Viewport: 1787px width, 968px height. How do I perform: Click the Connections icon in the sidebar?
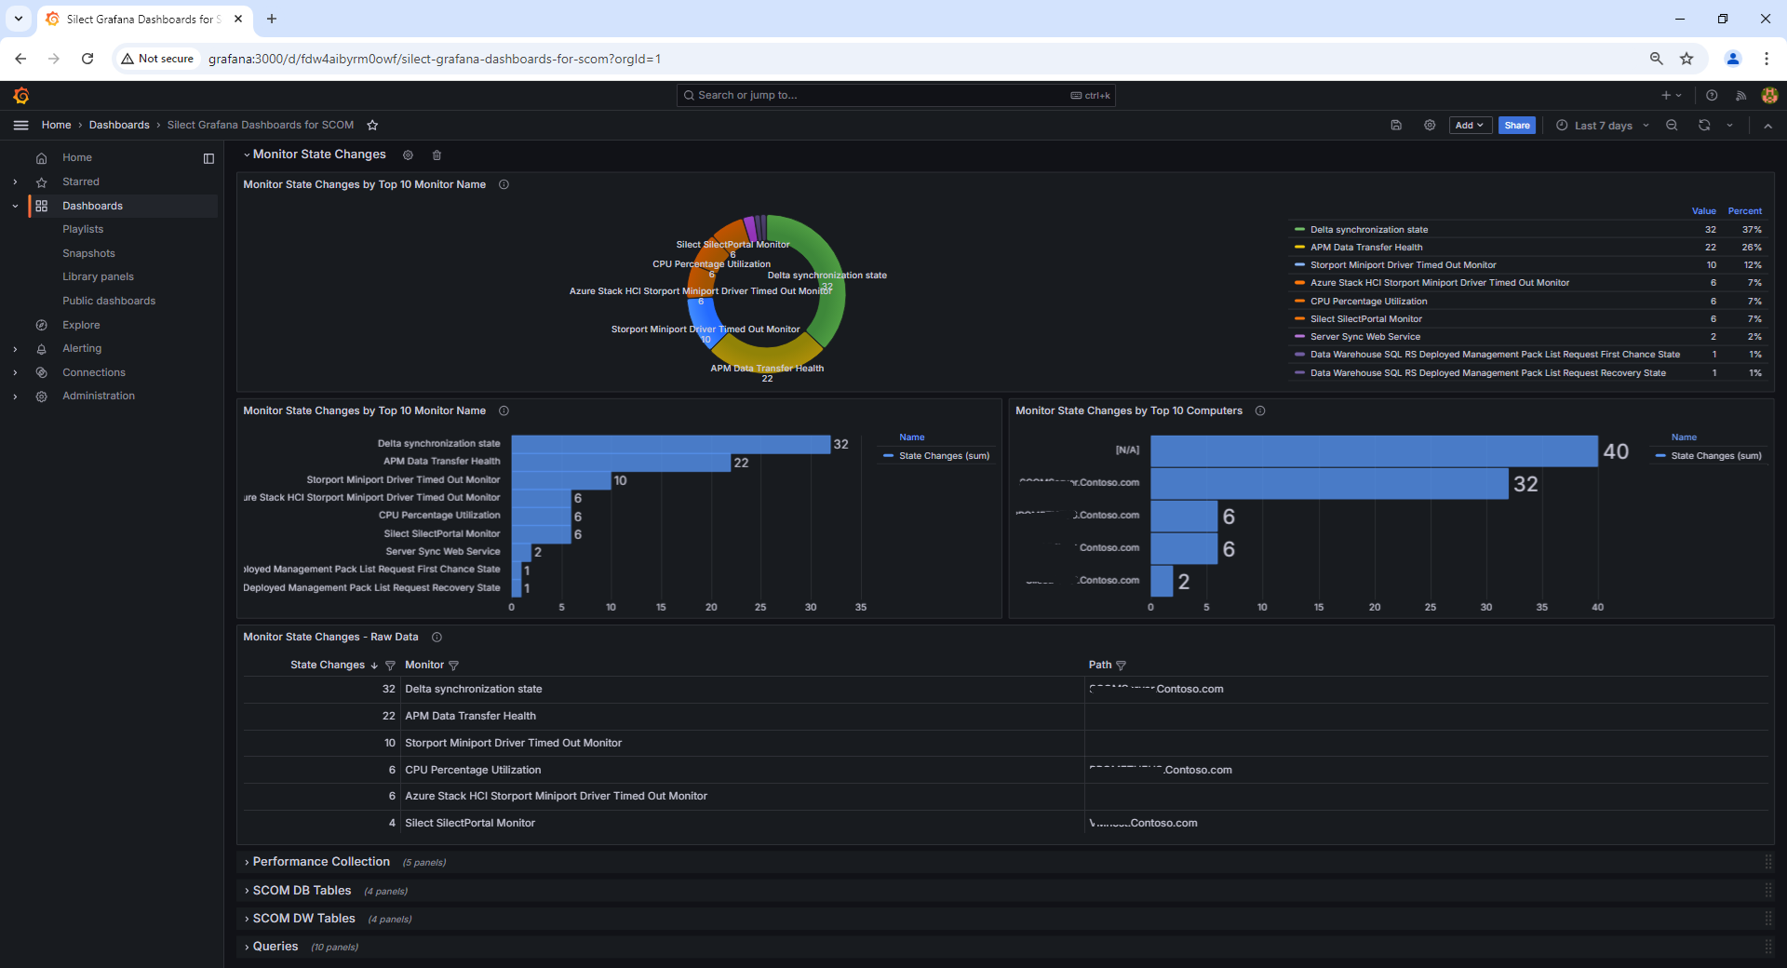coord(41,372)
